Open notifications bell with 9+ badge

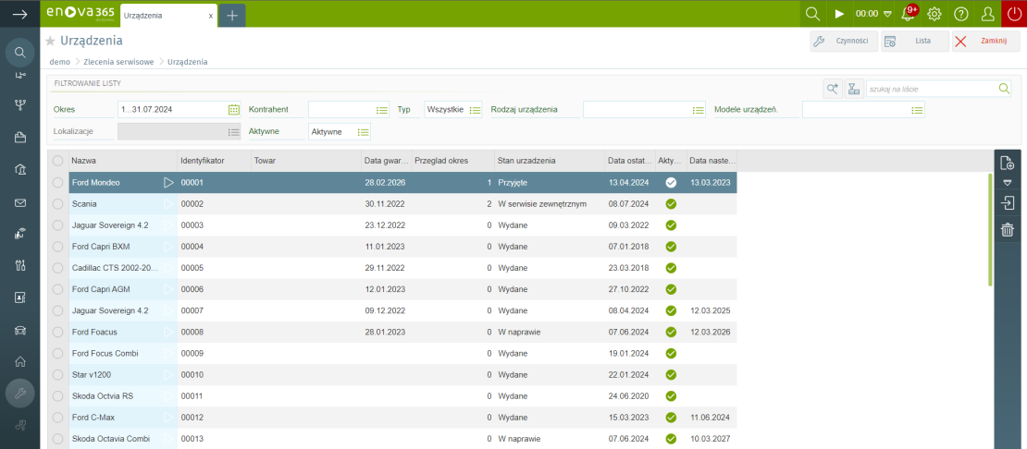coord(909,14)
